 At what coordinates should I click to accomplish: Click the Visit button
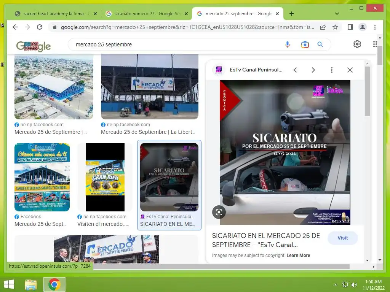click(343, 238)
